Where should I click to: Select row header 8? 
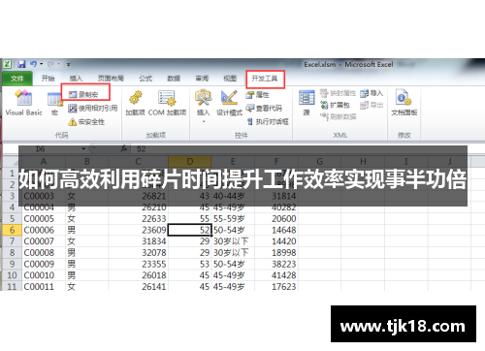tap(12, 253)
